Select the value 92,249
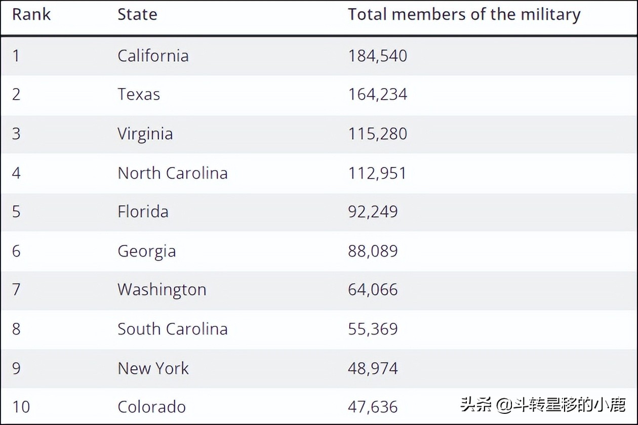This screenshot has height=425, width=638. tap(373, 211)
